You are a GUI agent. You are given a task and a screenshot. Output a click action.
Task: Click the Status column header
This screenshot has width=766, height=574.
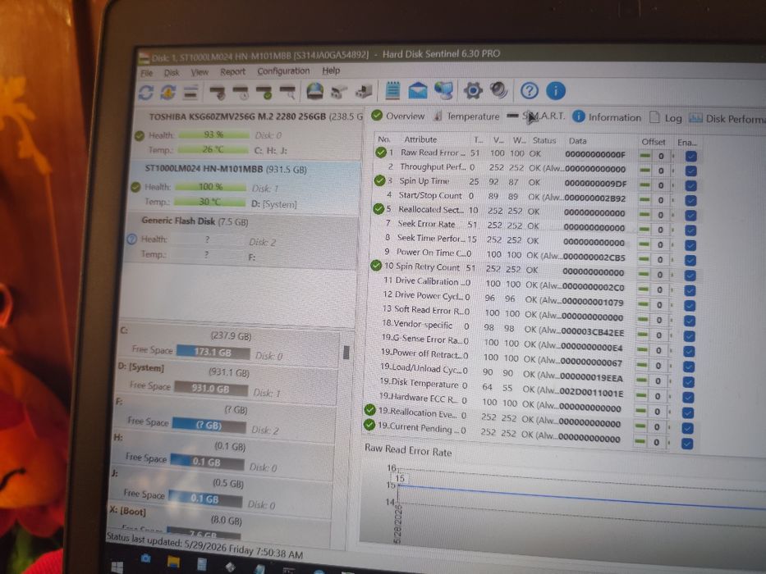click(544, 140)
